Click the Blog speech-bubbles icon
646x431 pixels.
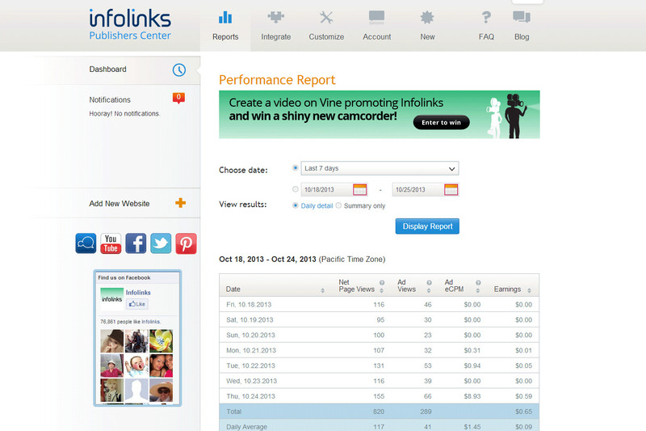522,18
